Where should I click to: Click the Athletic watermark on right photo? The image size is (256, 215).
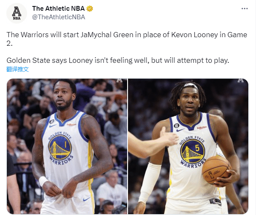[241, 80]
